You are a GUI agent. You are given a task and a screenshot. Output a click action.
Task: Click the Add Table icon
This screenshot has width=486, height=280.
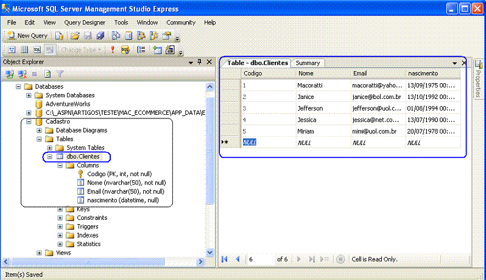pos(158,50)
